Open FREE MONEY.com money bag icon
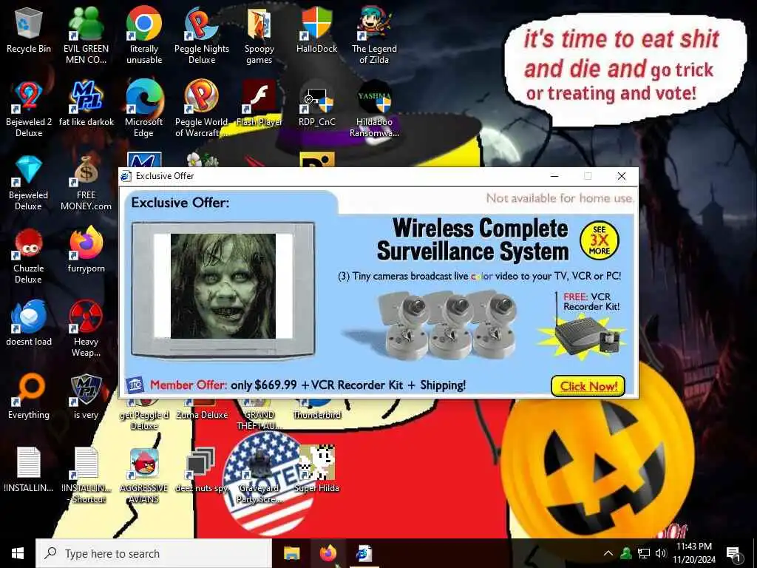Screen dimensions: 757x568 86,183
